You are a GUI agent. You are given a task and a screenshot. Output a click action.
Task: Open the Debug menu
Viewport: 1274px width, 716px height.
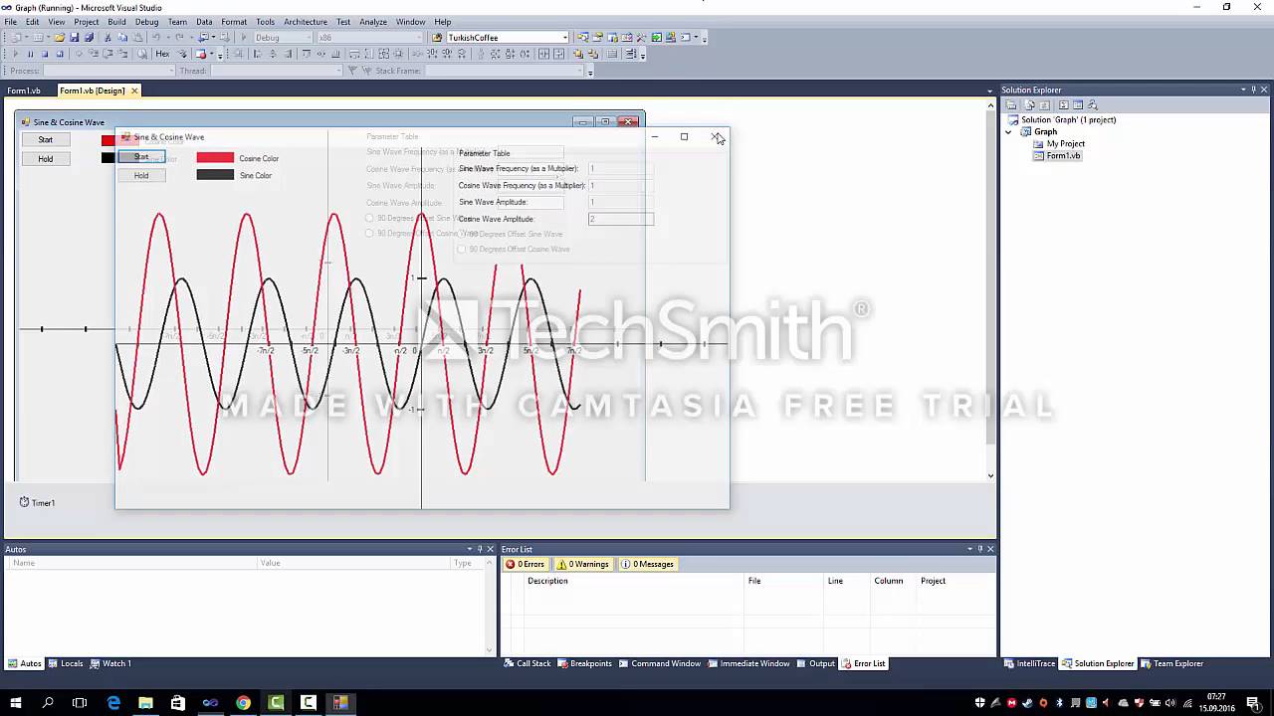click(x=146, y=22)
